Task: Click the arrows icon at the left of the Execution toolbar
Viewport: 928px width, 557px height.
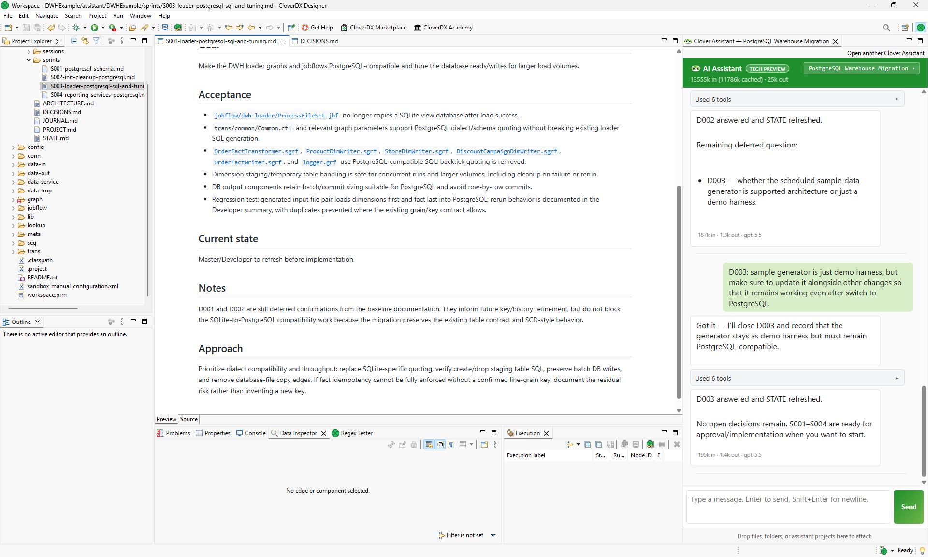Action: (x=569, y=444)
